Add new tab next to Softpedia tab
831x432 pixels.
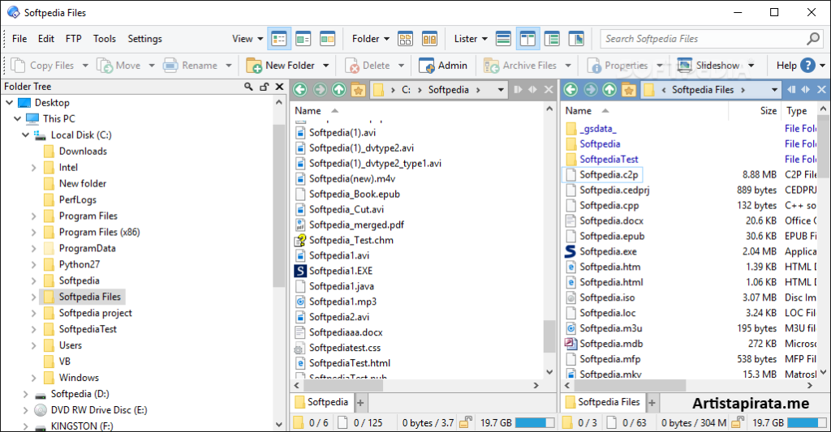[x=360, y=403]
